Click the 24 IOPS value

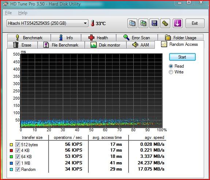pyautogui.click(x=73, y=163)
